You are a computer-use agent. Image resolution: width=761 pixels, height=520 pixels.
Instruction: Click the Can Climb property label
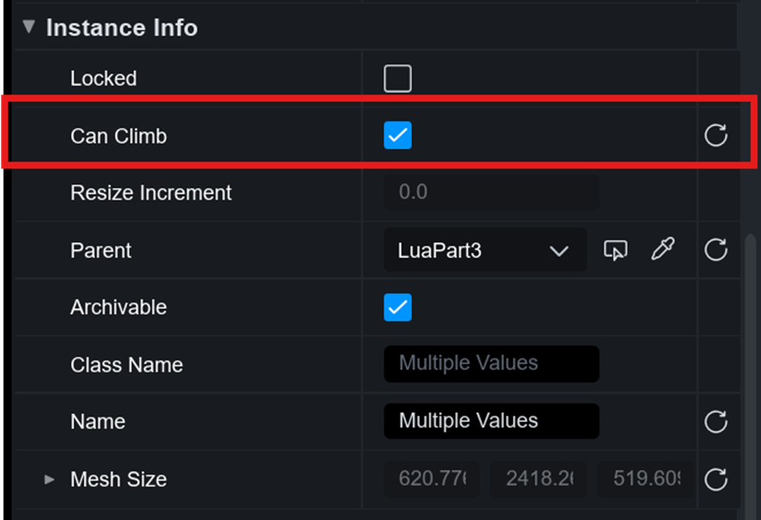[118, 137]
